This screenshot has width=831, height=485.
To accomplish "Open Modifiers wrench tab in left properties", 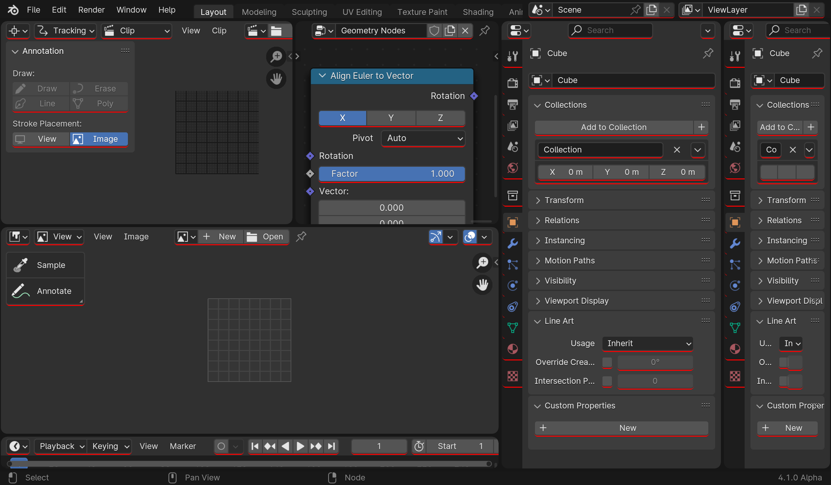I will 513,244.
